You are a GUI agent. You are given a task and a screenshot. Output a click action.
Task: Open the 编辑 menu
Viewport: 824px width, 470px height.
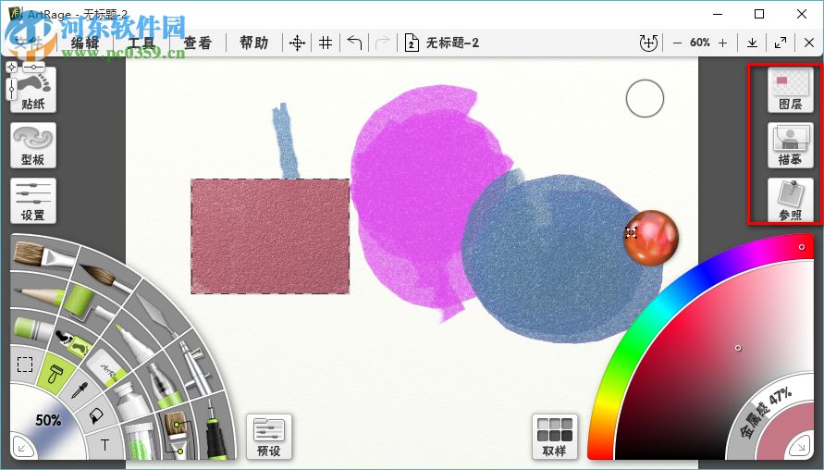pyautogui.click(x=85, y=43)
